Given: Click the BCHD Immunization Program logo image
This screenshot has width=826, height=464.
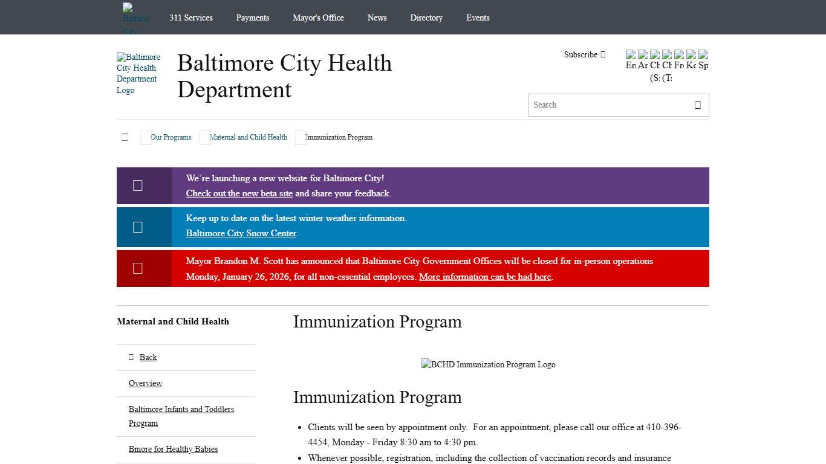Looking at the screenshot, I should point(488,364).
